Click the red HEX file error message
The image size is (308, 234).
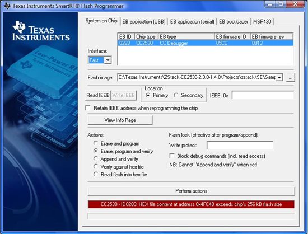[x=191, y=204]
